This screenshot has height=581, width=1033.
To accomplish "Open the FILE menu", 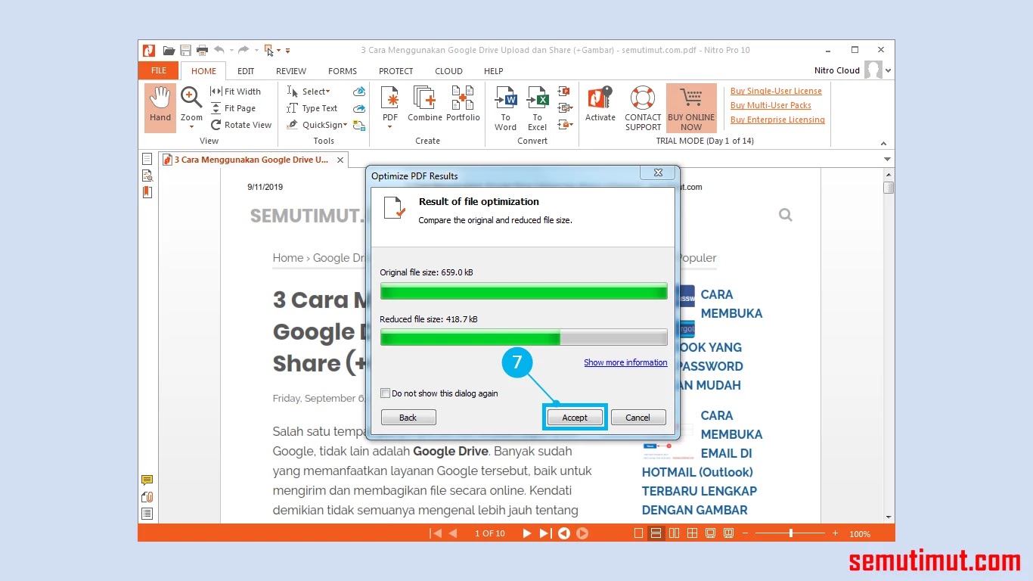I will click(159, 71).
